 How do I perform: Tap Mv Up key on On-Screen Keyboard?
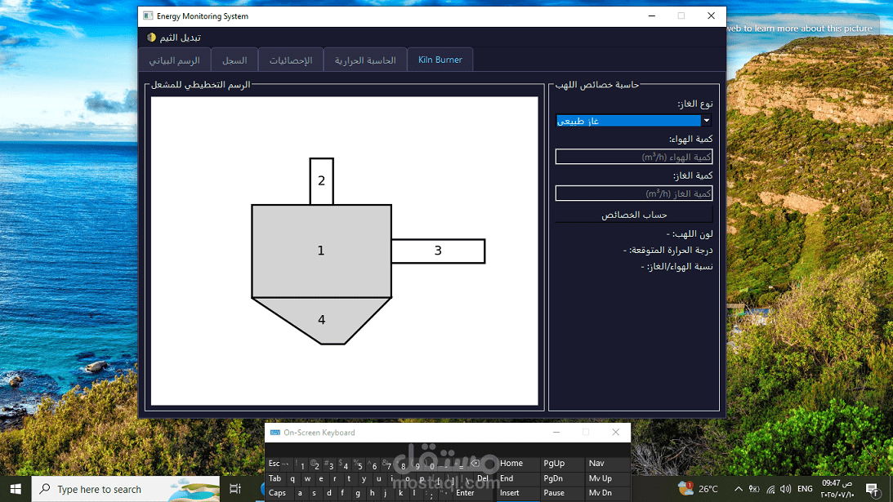pos(607,478)
